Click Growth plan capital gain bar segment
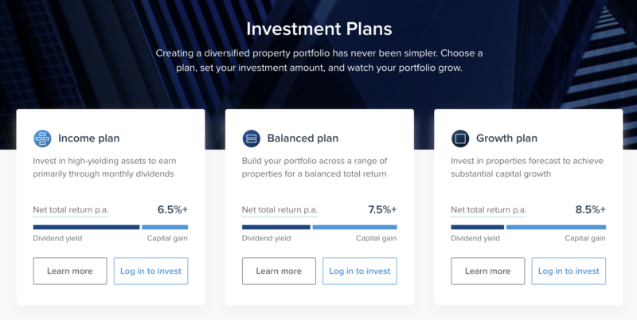Image resolution: width=637 pixels, height=320 pixels. click(556, 227)
